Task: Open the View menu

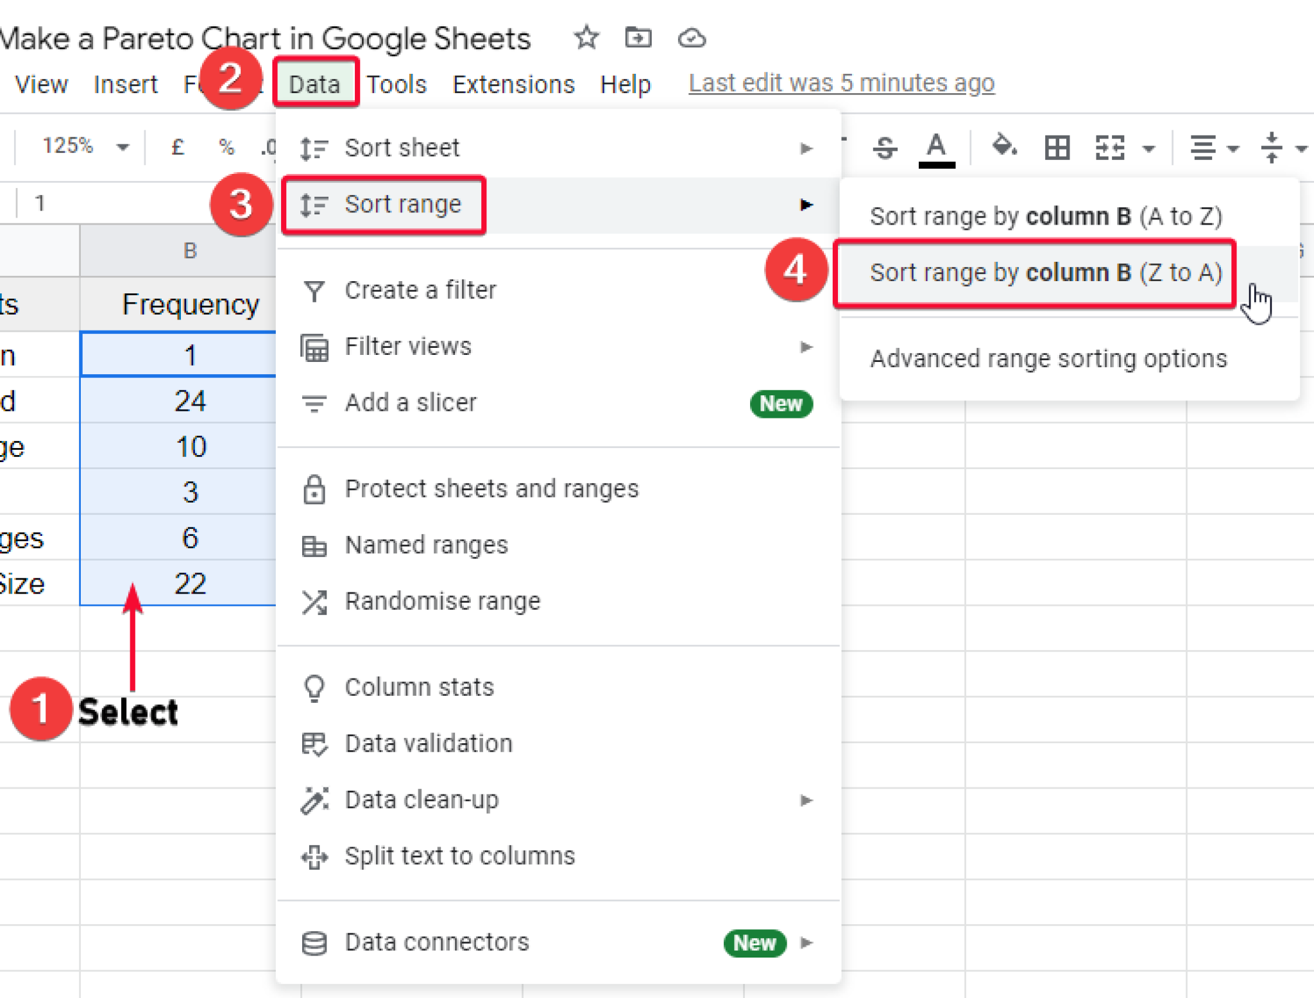Action: [41, 84]
